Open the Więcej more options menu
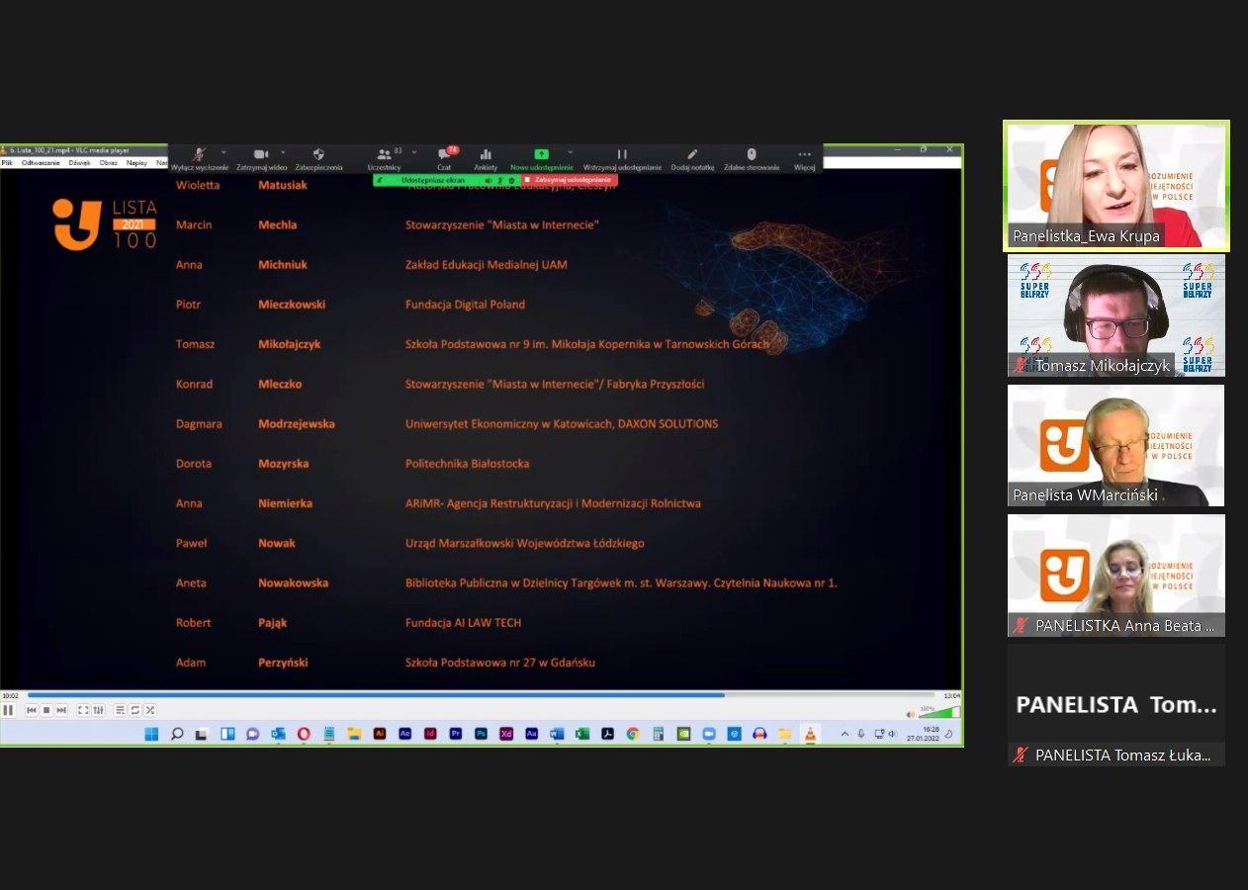The width and height of the screenshot is (1248, 890). (x=804, y=158)
